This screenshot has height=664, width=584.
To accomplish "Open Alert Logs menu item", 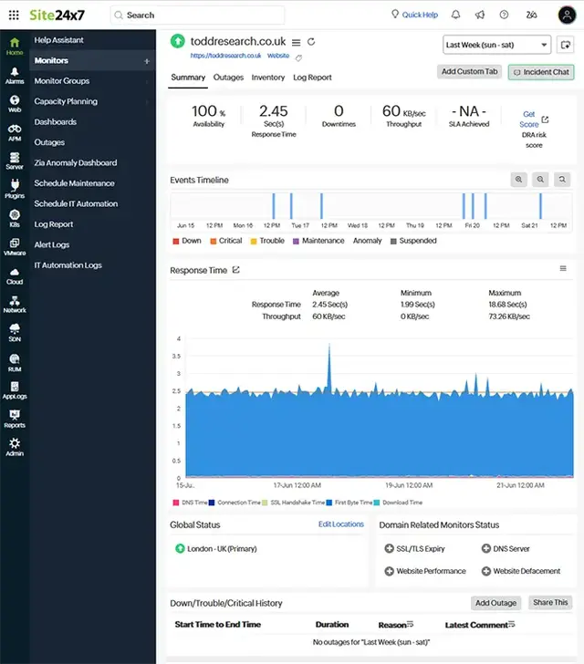I will point(52,244).
